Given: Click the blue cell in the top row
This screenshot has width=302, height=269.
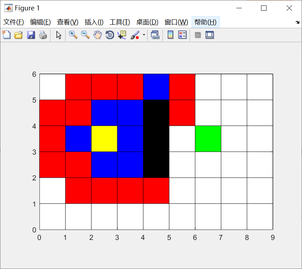Looking at the screenshot, I should coord(156,87).
